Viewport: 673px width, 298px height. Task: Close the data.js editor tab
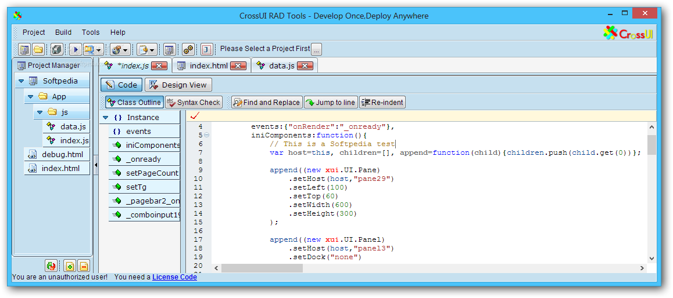[x=305, y=66]
